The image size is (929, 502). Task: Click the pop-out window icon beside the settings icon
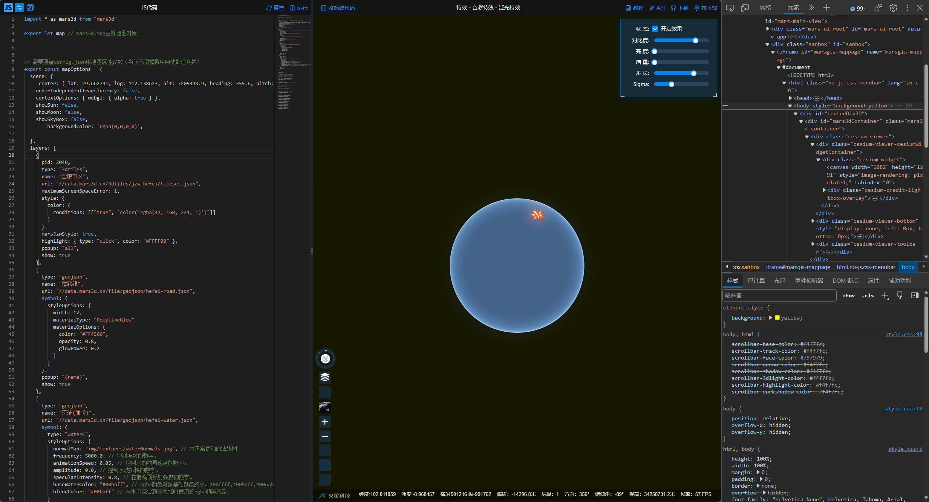click(30, 7)
